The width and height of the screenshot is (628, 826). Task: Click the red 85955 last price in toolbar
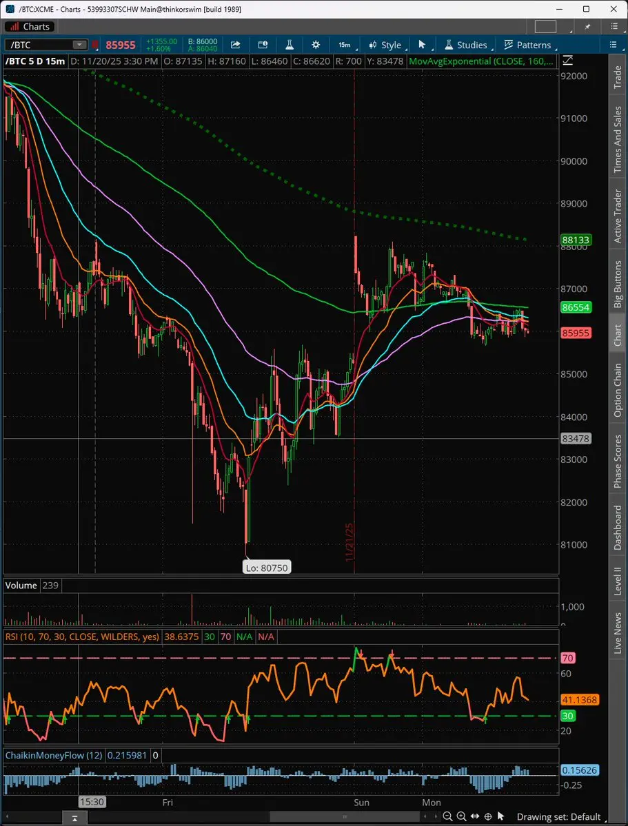click(x=120, y=45)
